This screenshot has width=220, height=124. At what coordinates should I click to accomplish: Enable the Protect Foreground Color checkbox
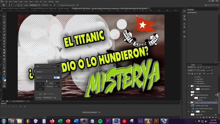pyautogui.click(x=59, y=5)
